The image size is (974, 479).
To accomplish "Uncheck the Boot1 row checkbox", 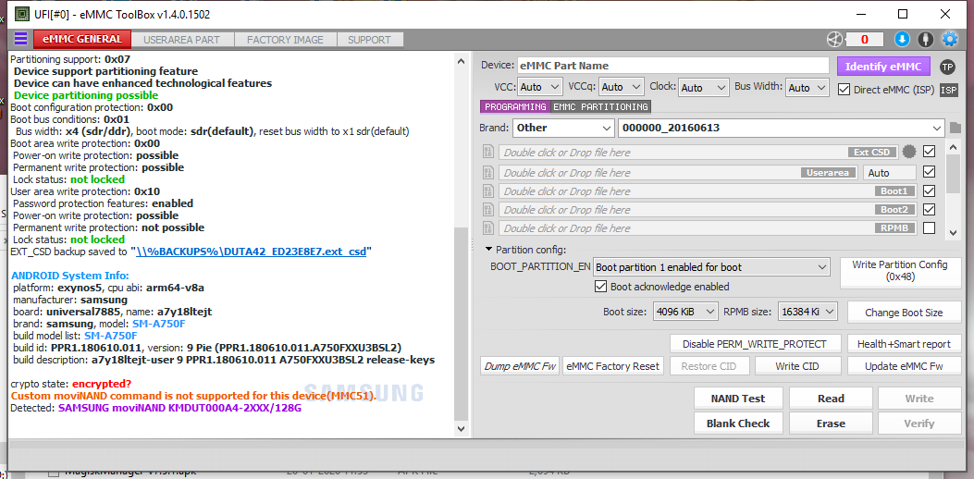I will tap(930, 190).
